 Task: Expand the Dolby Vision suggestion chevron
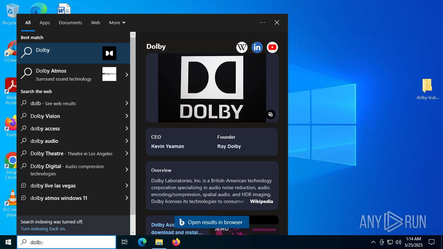(127, 116)
